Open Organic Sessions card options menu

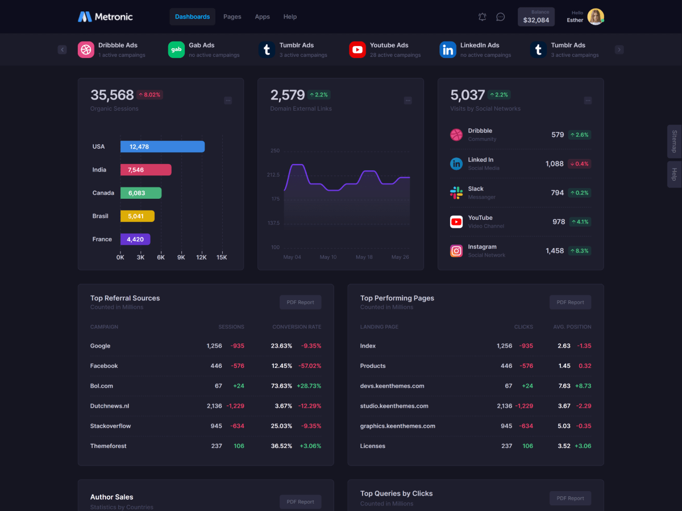(228, 100)
